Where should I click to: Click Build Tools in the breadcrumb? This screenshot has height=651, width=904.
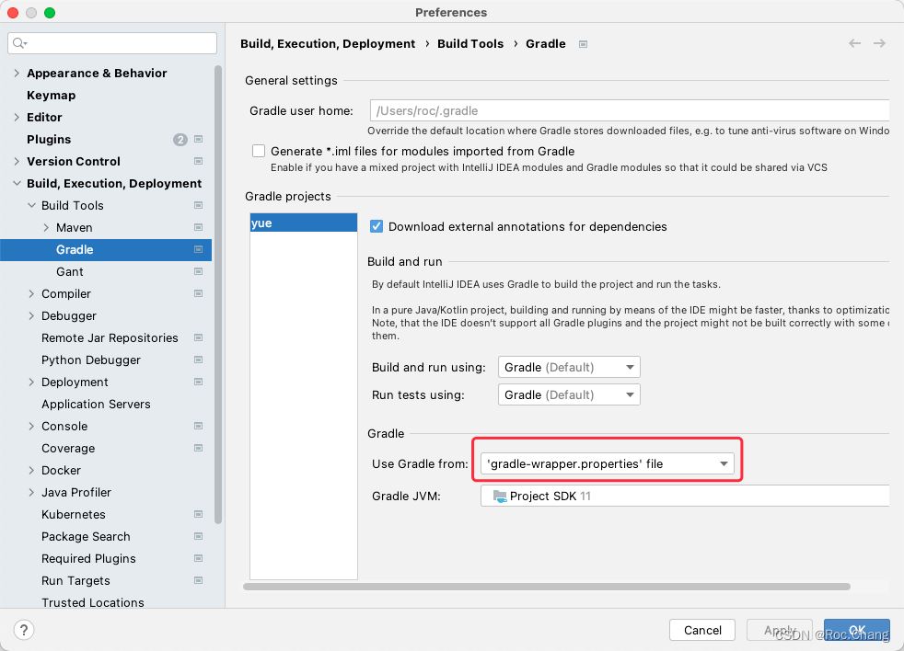pyautogui.click(x=470, y=44)
